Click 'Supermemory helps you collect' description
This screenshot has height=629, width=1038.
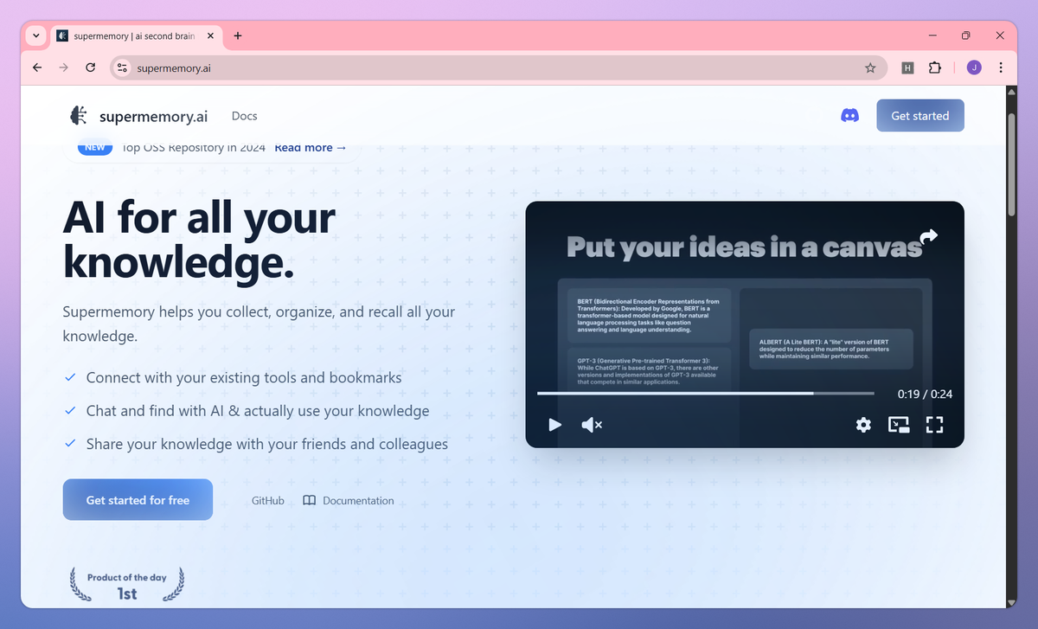259,324
